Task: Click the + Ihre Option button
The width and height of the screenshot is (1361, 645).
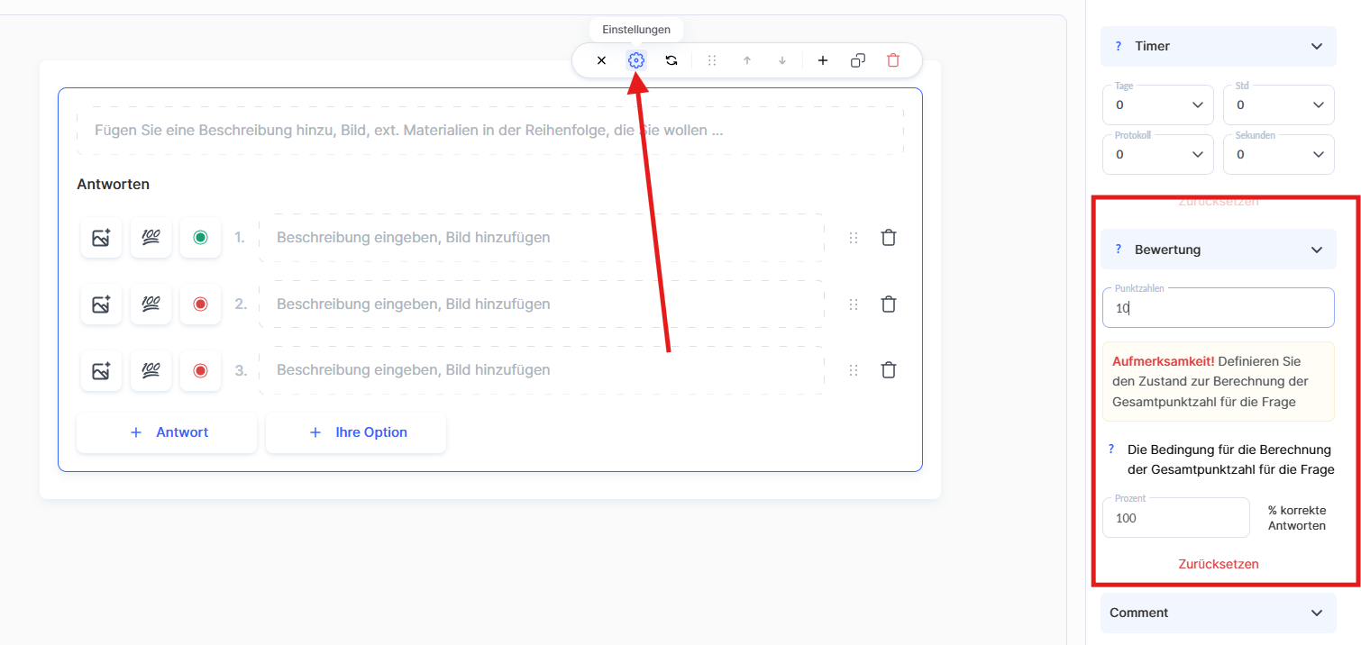Action: 356,432
